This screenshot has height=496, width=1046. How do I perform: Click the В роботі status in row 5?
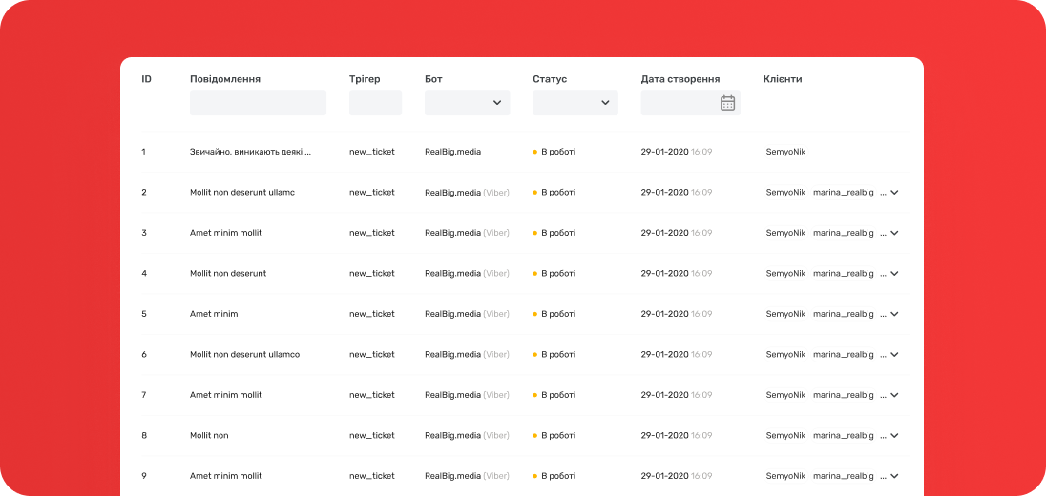(557, 314)
